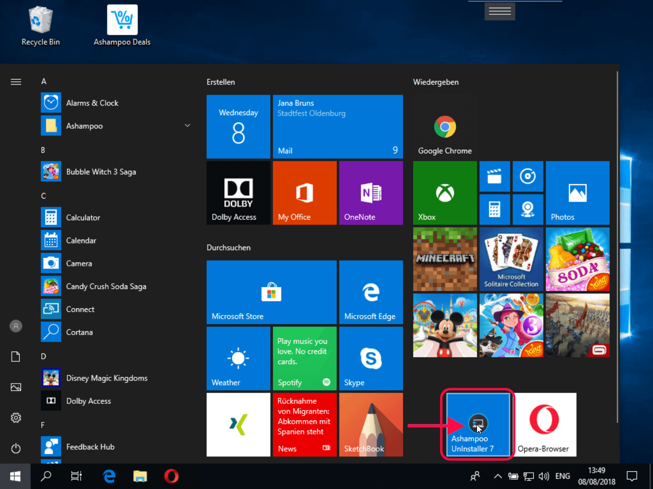The image size is (653, 489).
Task: Open the Connect app
Action: [x=116, y=309]
